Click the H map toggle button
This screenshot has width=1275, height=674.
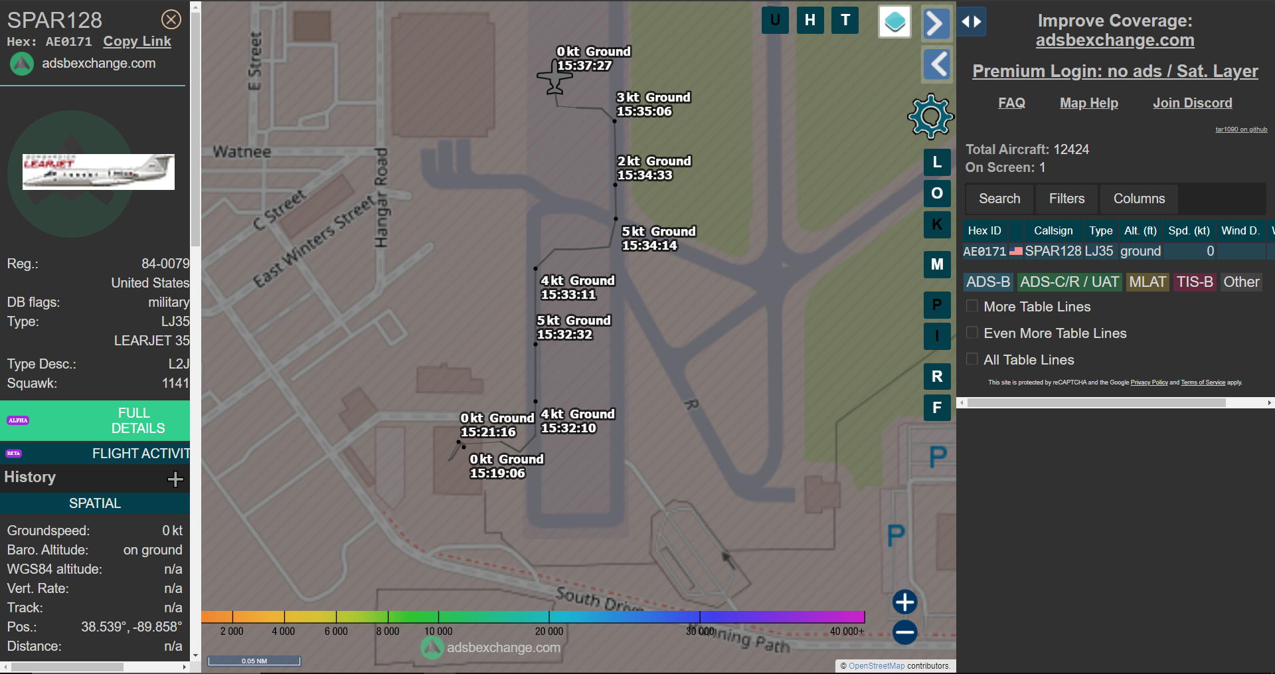[810, 20]
